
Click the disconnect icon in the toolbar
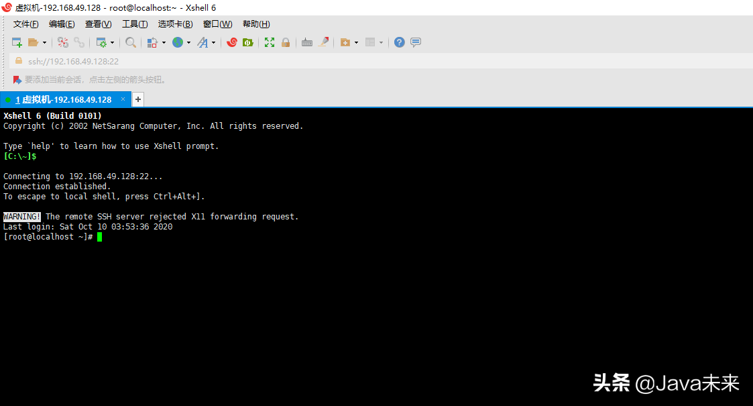pos(63,42)
